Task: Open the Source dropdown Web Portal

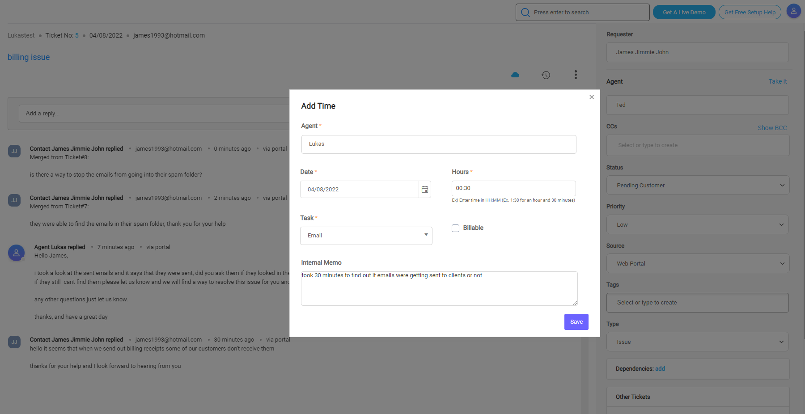Action: (698, 263)
